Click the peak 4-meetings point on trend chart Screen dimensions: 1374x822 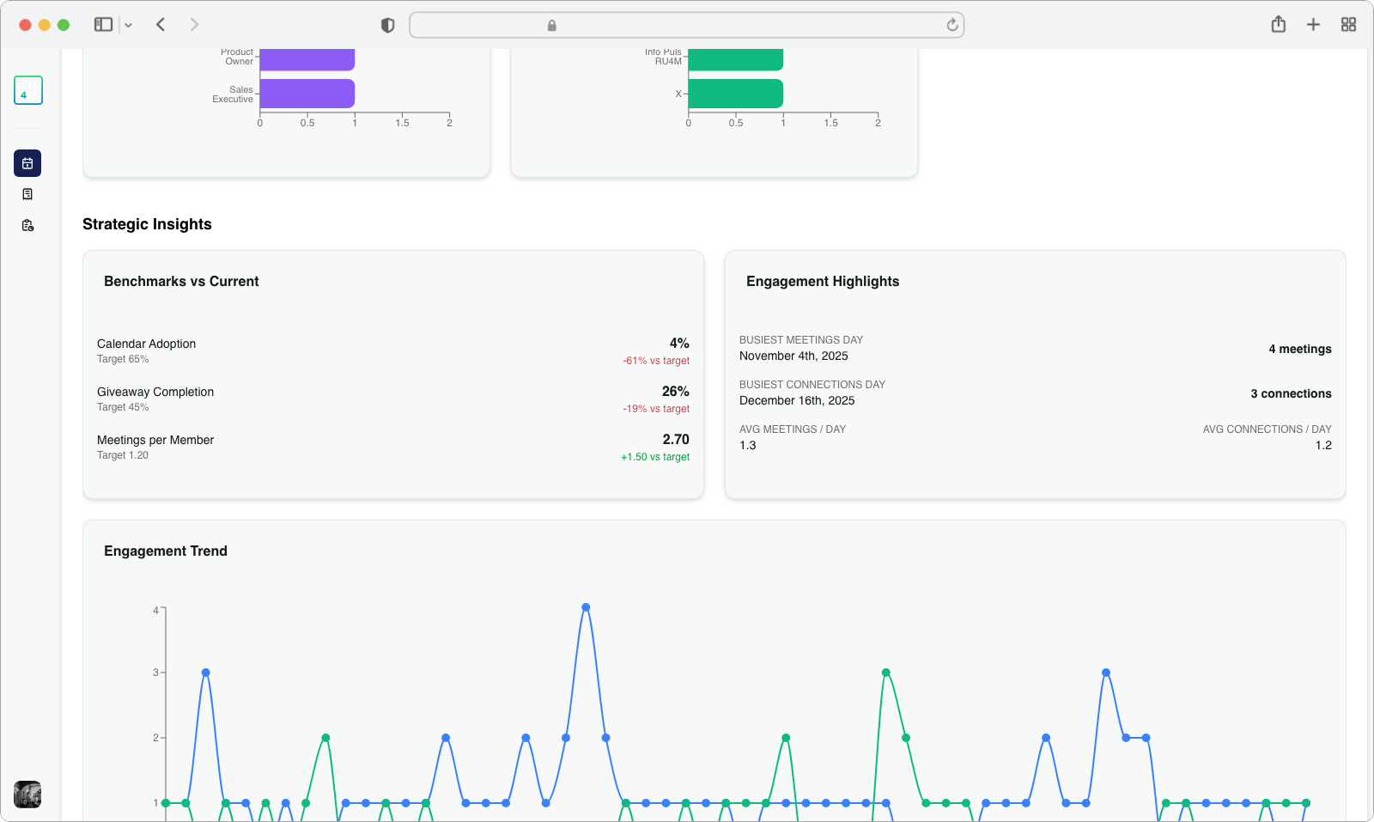pos(586,607)
